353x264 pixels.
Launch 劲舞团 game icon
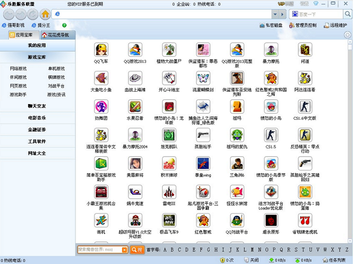coord(101,106)
